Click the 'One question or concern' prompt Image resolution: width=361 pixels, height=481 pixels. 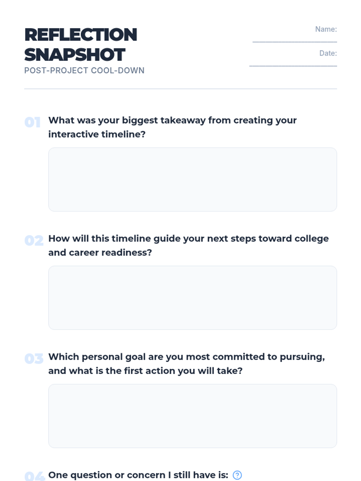point(138,475)
